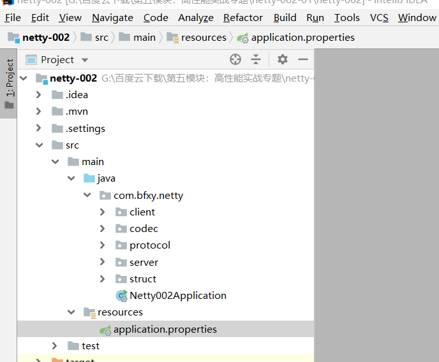The image size is (439, 362).
Task: Select the blue java source root icon
Action: [x=89, y=178]
